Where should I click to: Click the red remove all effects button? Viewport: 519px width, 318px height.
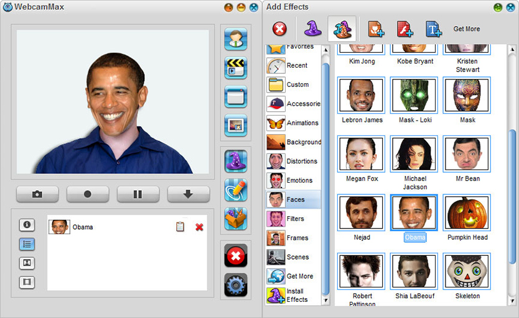(236, 255)
